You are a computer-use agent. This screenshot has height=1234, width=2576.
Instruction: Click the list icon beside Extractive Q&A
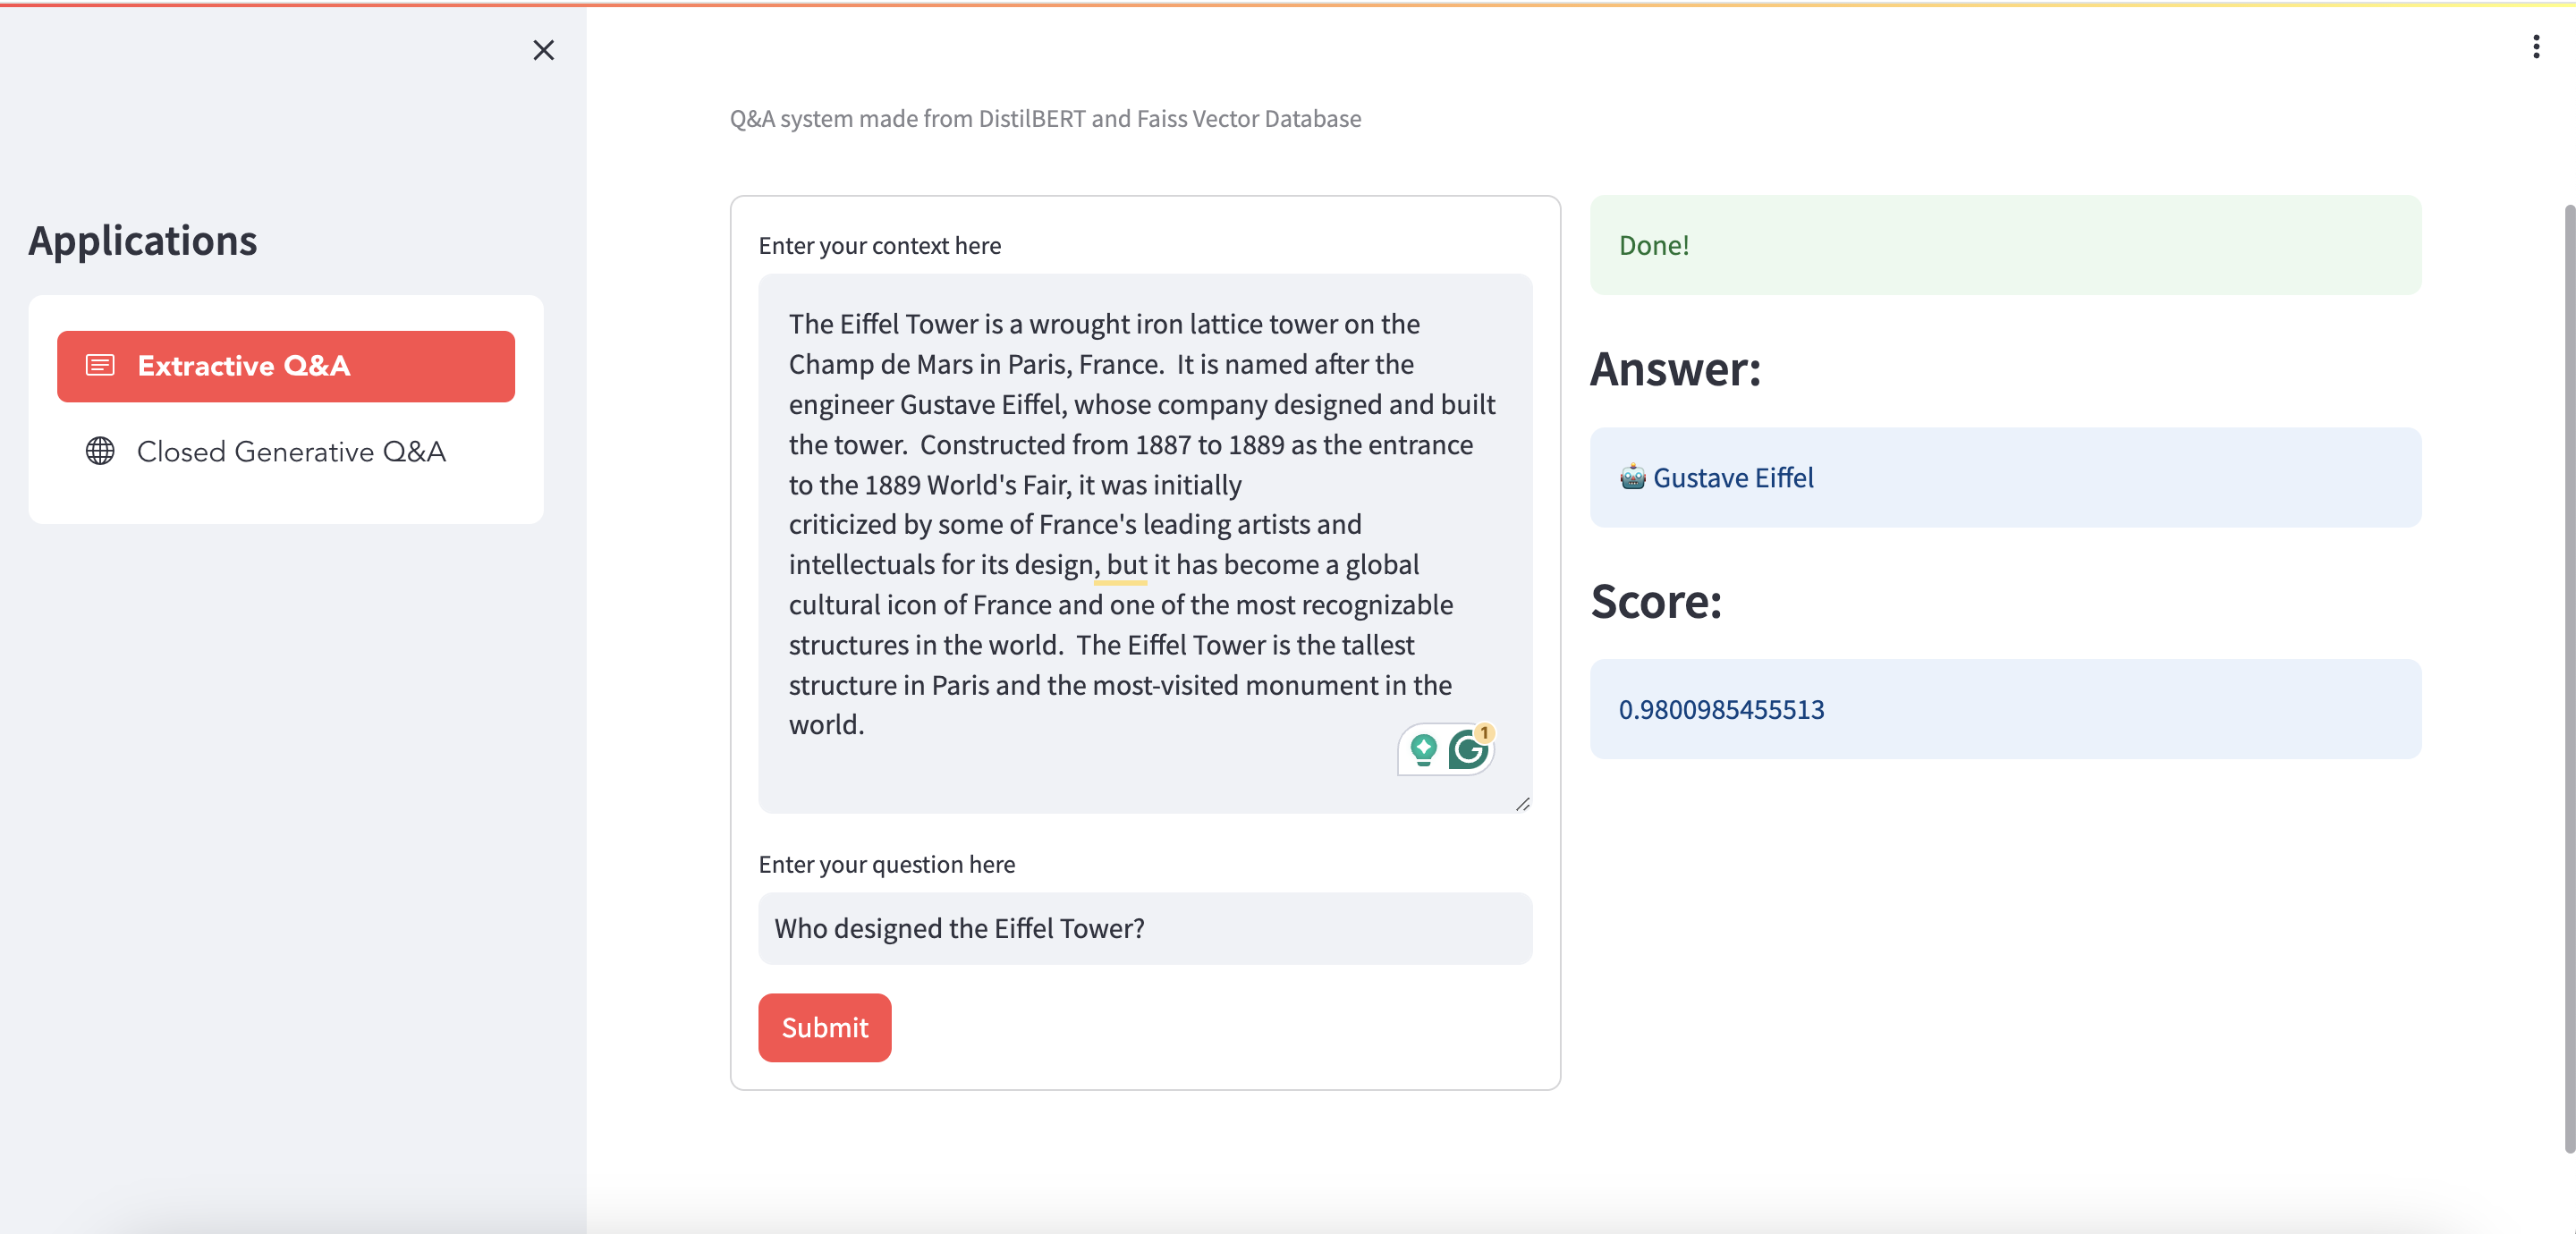pyautogui.click(x=100, y=366)
